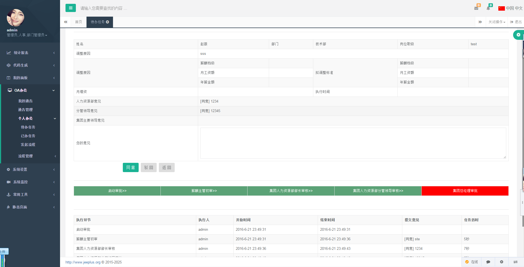Open the 关闭操作 dropdown
The height and width of the screenshot is (267, 524).
pos(497,22)
